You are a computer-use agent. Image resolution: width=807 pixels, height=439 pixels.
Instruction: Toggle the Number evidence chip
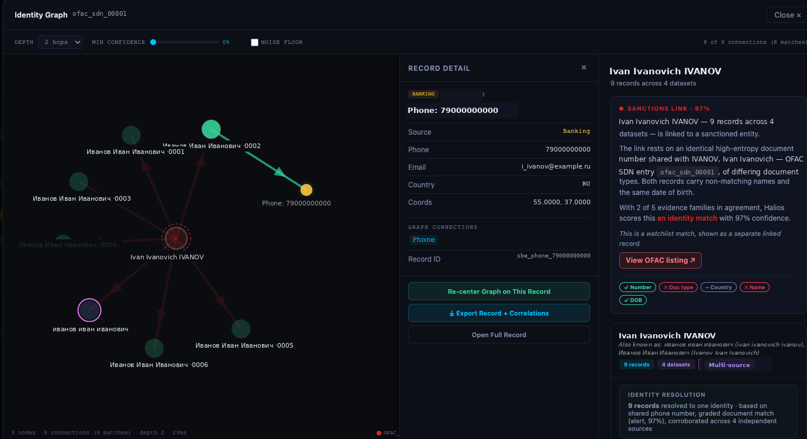point(637,287)
